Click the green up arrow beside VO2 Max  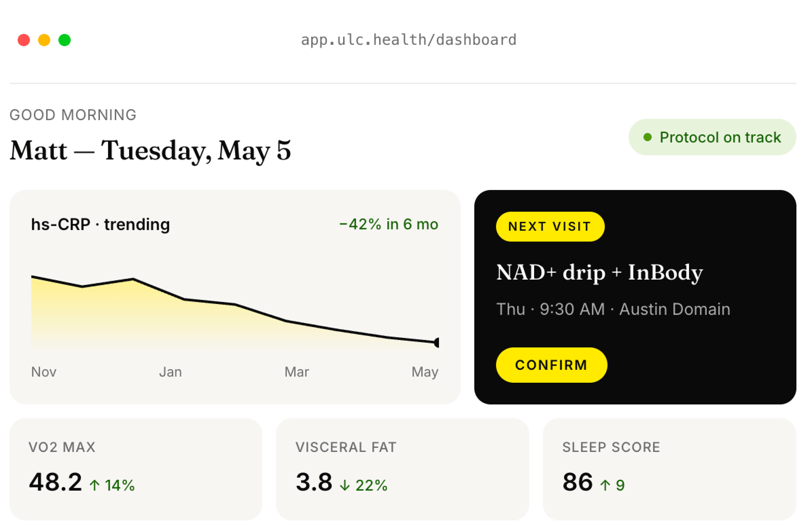coord(95,485)
